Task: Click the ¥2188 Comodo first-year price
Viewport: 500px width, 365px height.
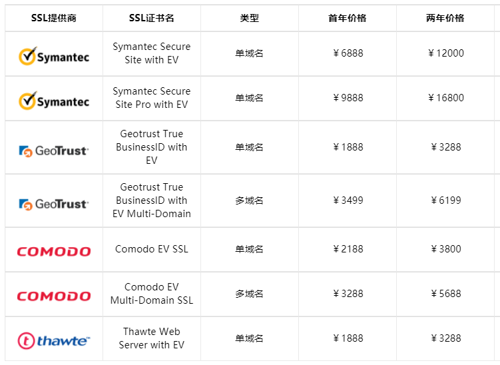Action: (x=348, y=249)
